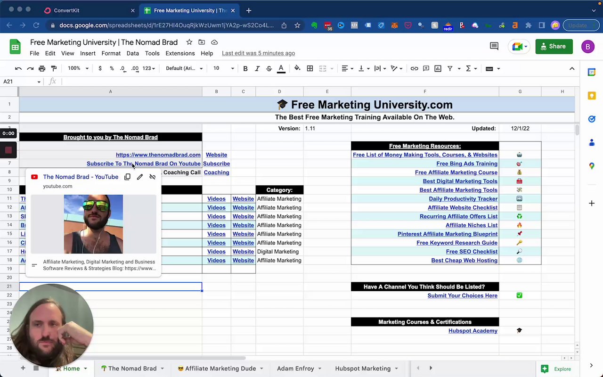
Task: Open the text wrapping dropdown
Action: point(380,68)
